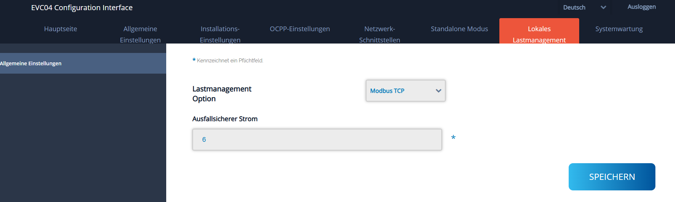
Task: Click the Ausfallsicherer Strom label
Action: click(225, 119)
